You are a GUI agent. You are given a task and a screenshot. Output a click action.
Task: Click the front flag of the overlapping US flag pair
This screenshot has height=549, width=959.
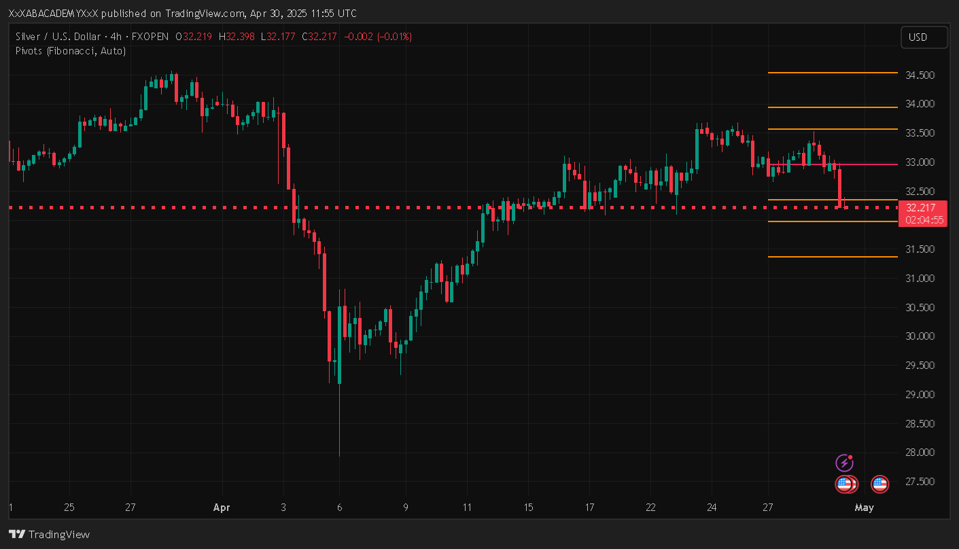click(x=844, y=484)
